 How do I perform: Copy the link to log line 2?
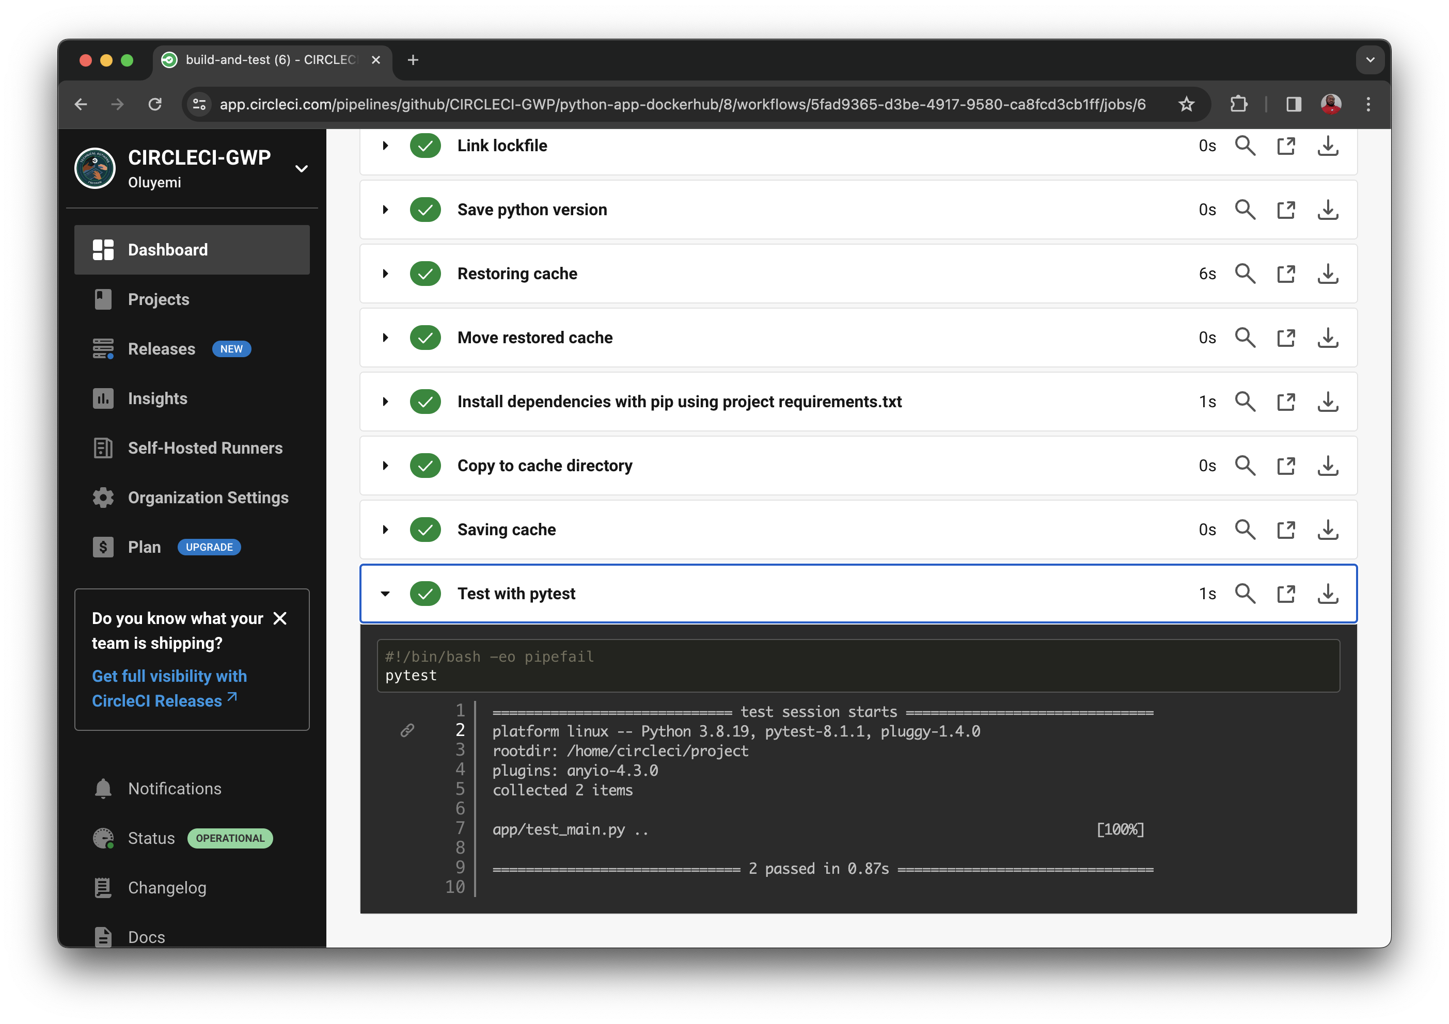pyautogui.click(x=407, y=731)
